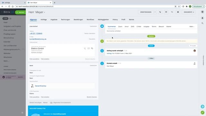
Task: Switch to the Angebote tab
Action: [x=54, y=20]
